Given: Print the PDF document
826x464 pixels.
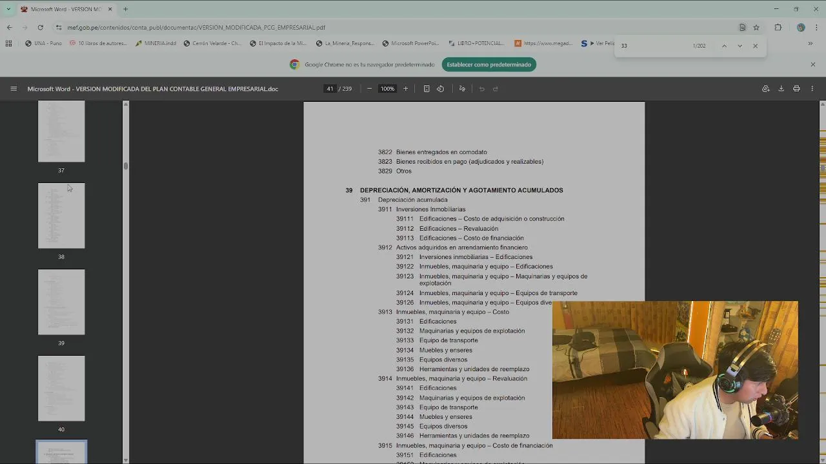Looking at the screenshot, I should coord(796,89).
